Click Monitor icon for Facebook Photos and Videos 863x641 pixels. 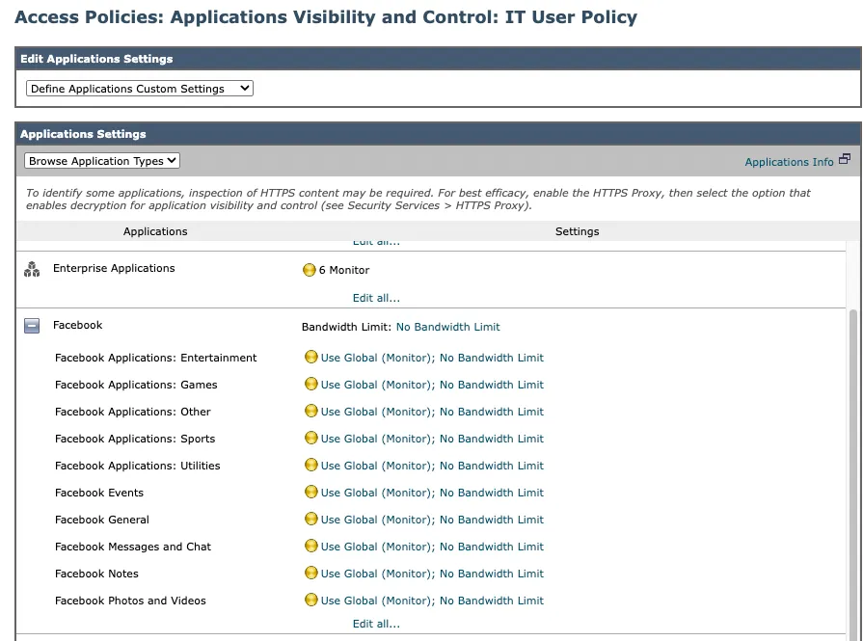pyautogui.click(x=310, y=601)
